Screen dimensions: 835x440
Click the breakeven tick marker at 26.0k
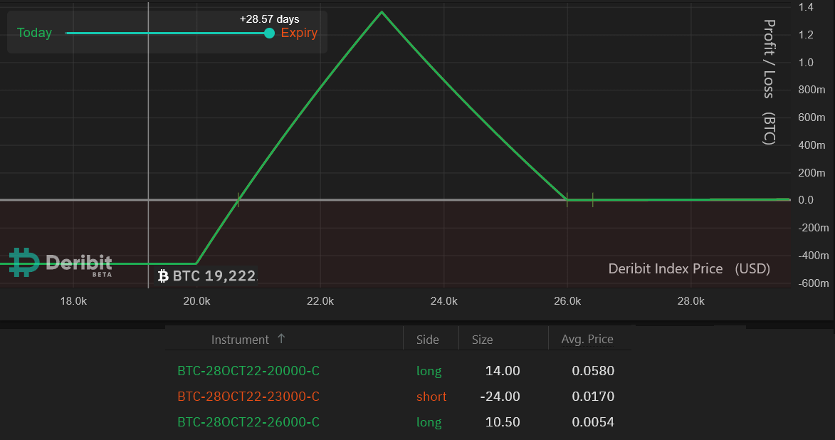pos(567,201)
